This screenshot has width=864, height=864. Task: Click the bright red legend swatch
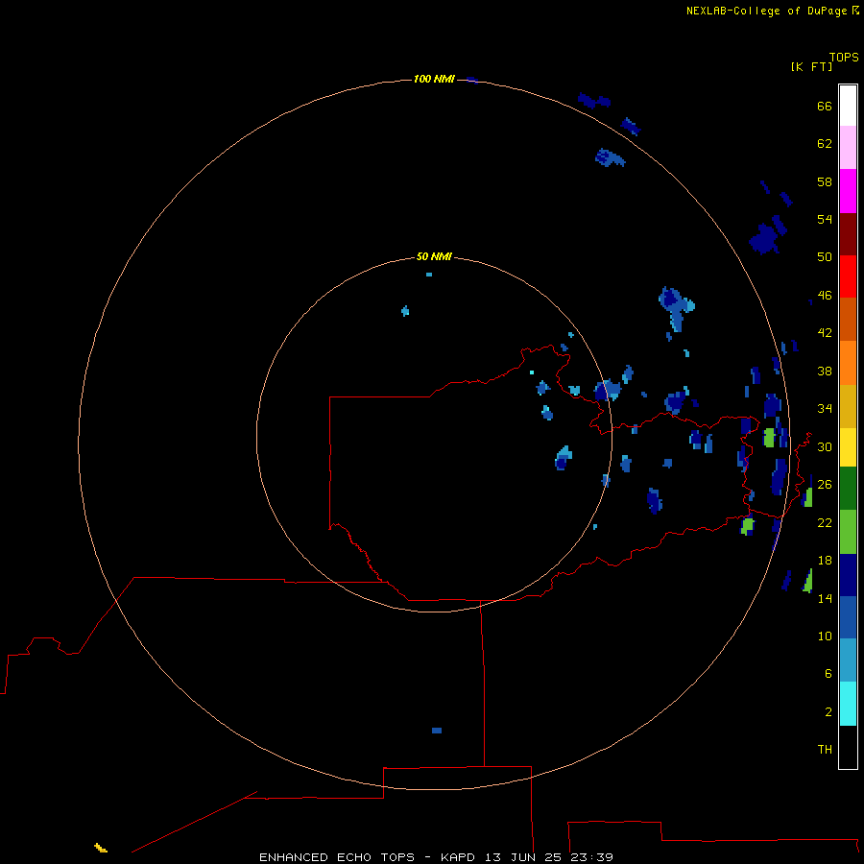848,276
